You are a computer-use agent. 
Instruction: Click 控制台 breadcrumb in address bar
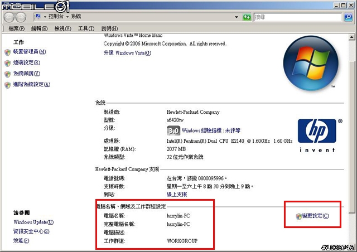pyautogui.click(x=56, y=16)
